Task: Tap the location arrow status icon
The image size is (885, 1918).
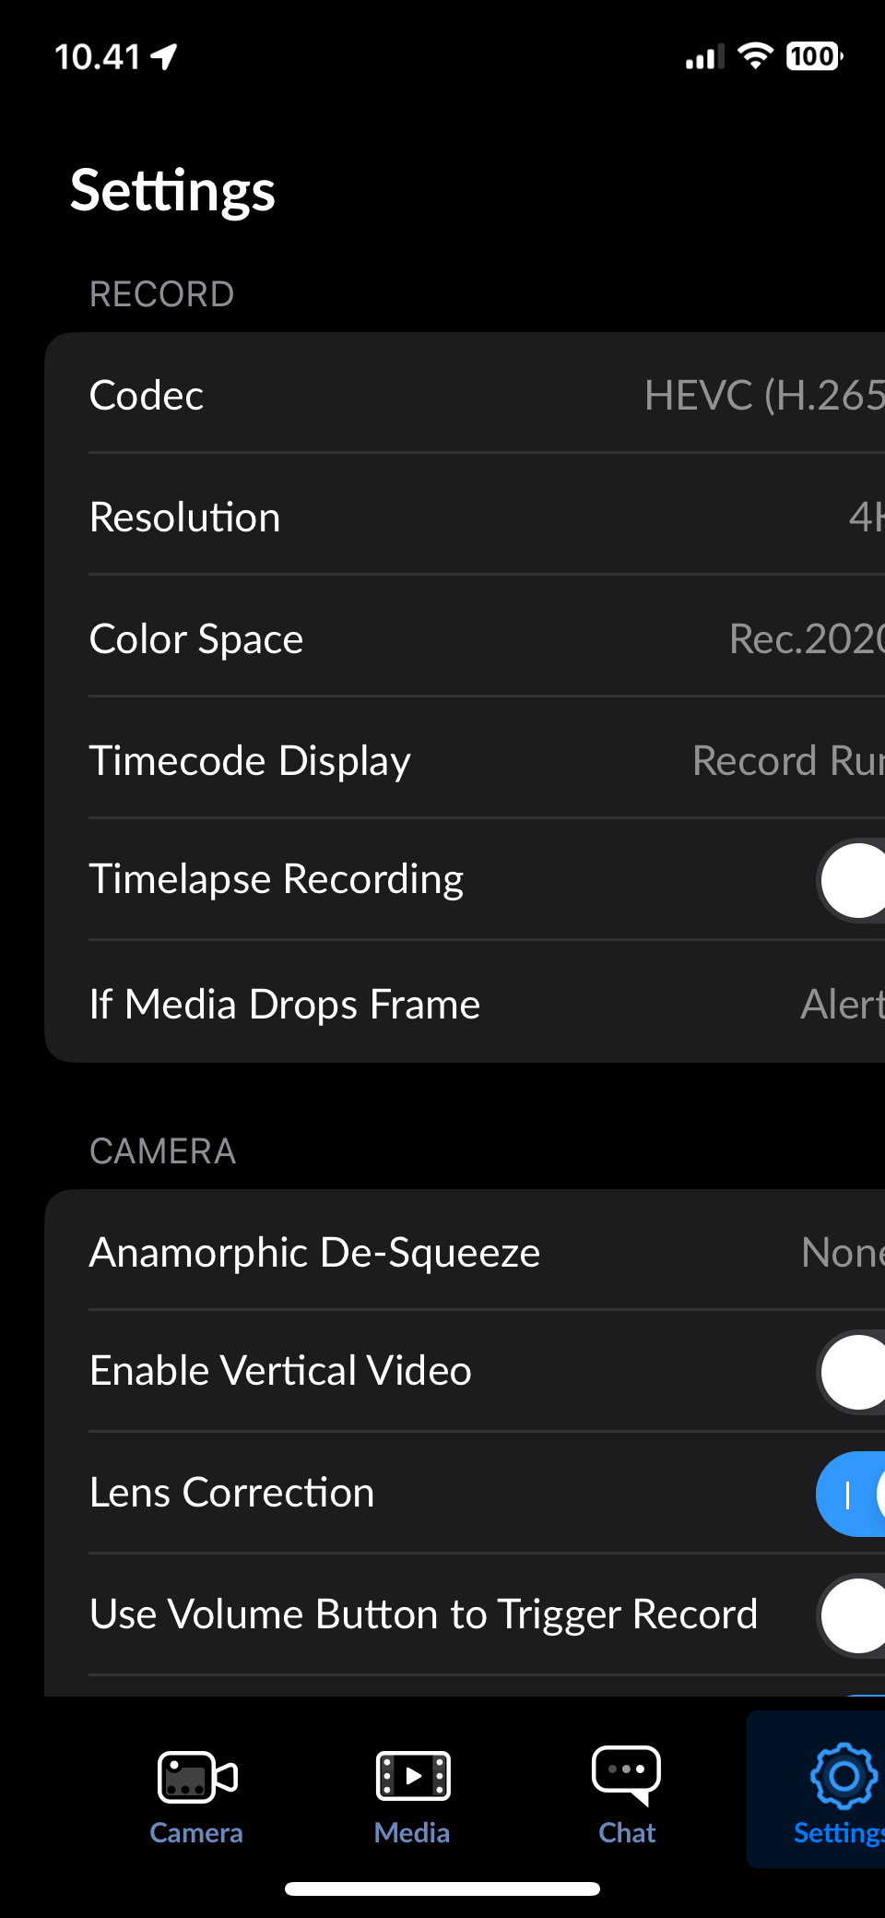Action: point(164,57)
